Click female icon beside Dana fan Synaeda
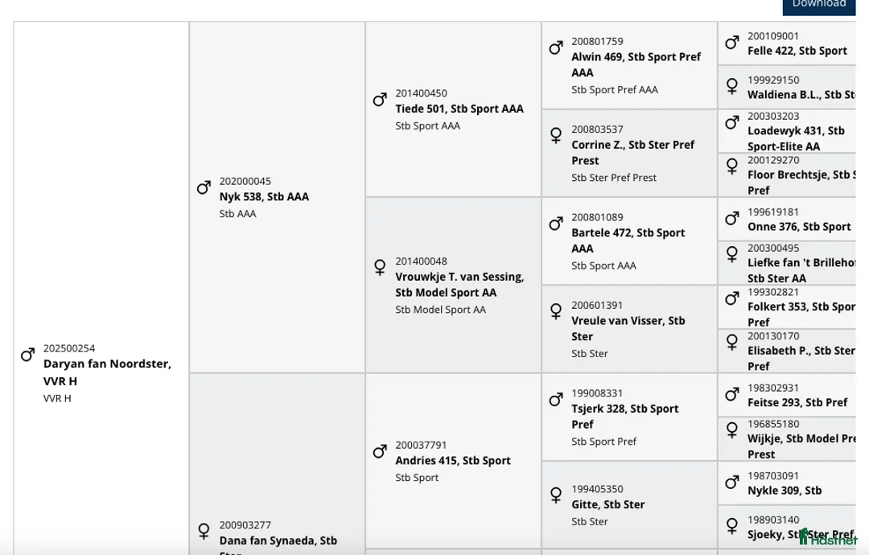Viewport: 869px width, 555px height. [204, 531]
